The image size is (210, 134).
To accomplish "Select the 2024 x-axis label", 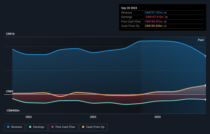I will pos(158,117).
